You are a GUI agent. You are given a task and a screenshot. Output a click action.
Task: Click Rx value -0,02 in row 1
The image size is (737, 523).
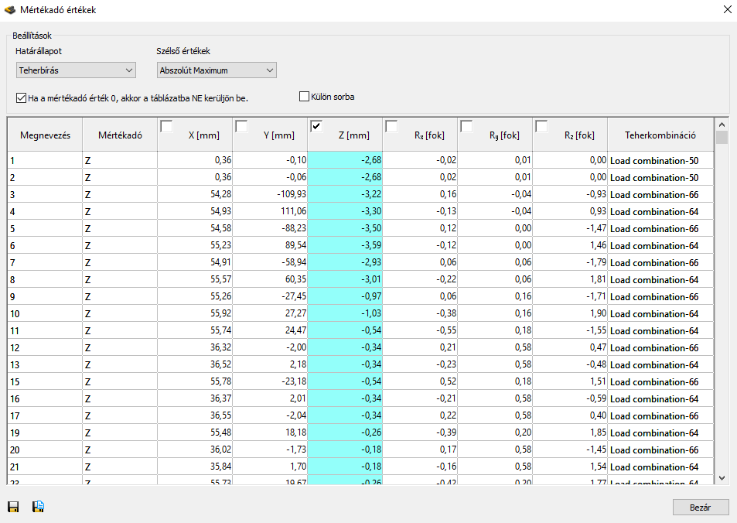420,160
